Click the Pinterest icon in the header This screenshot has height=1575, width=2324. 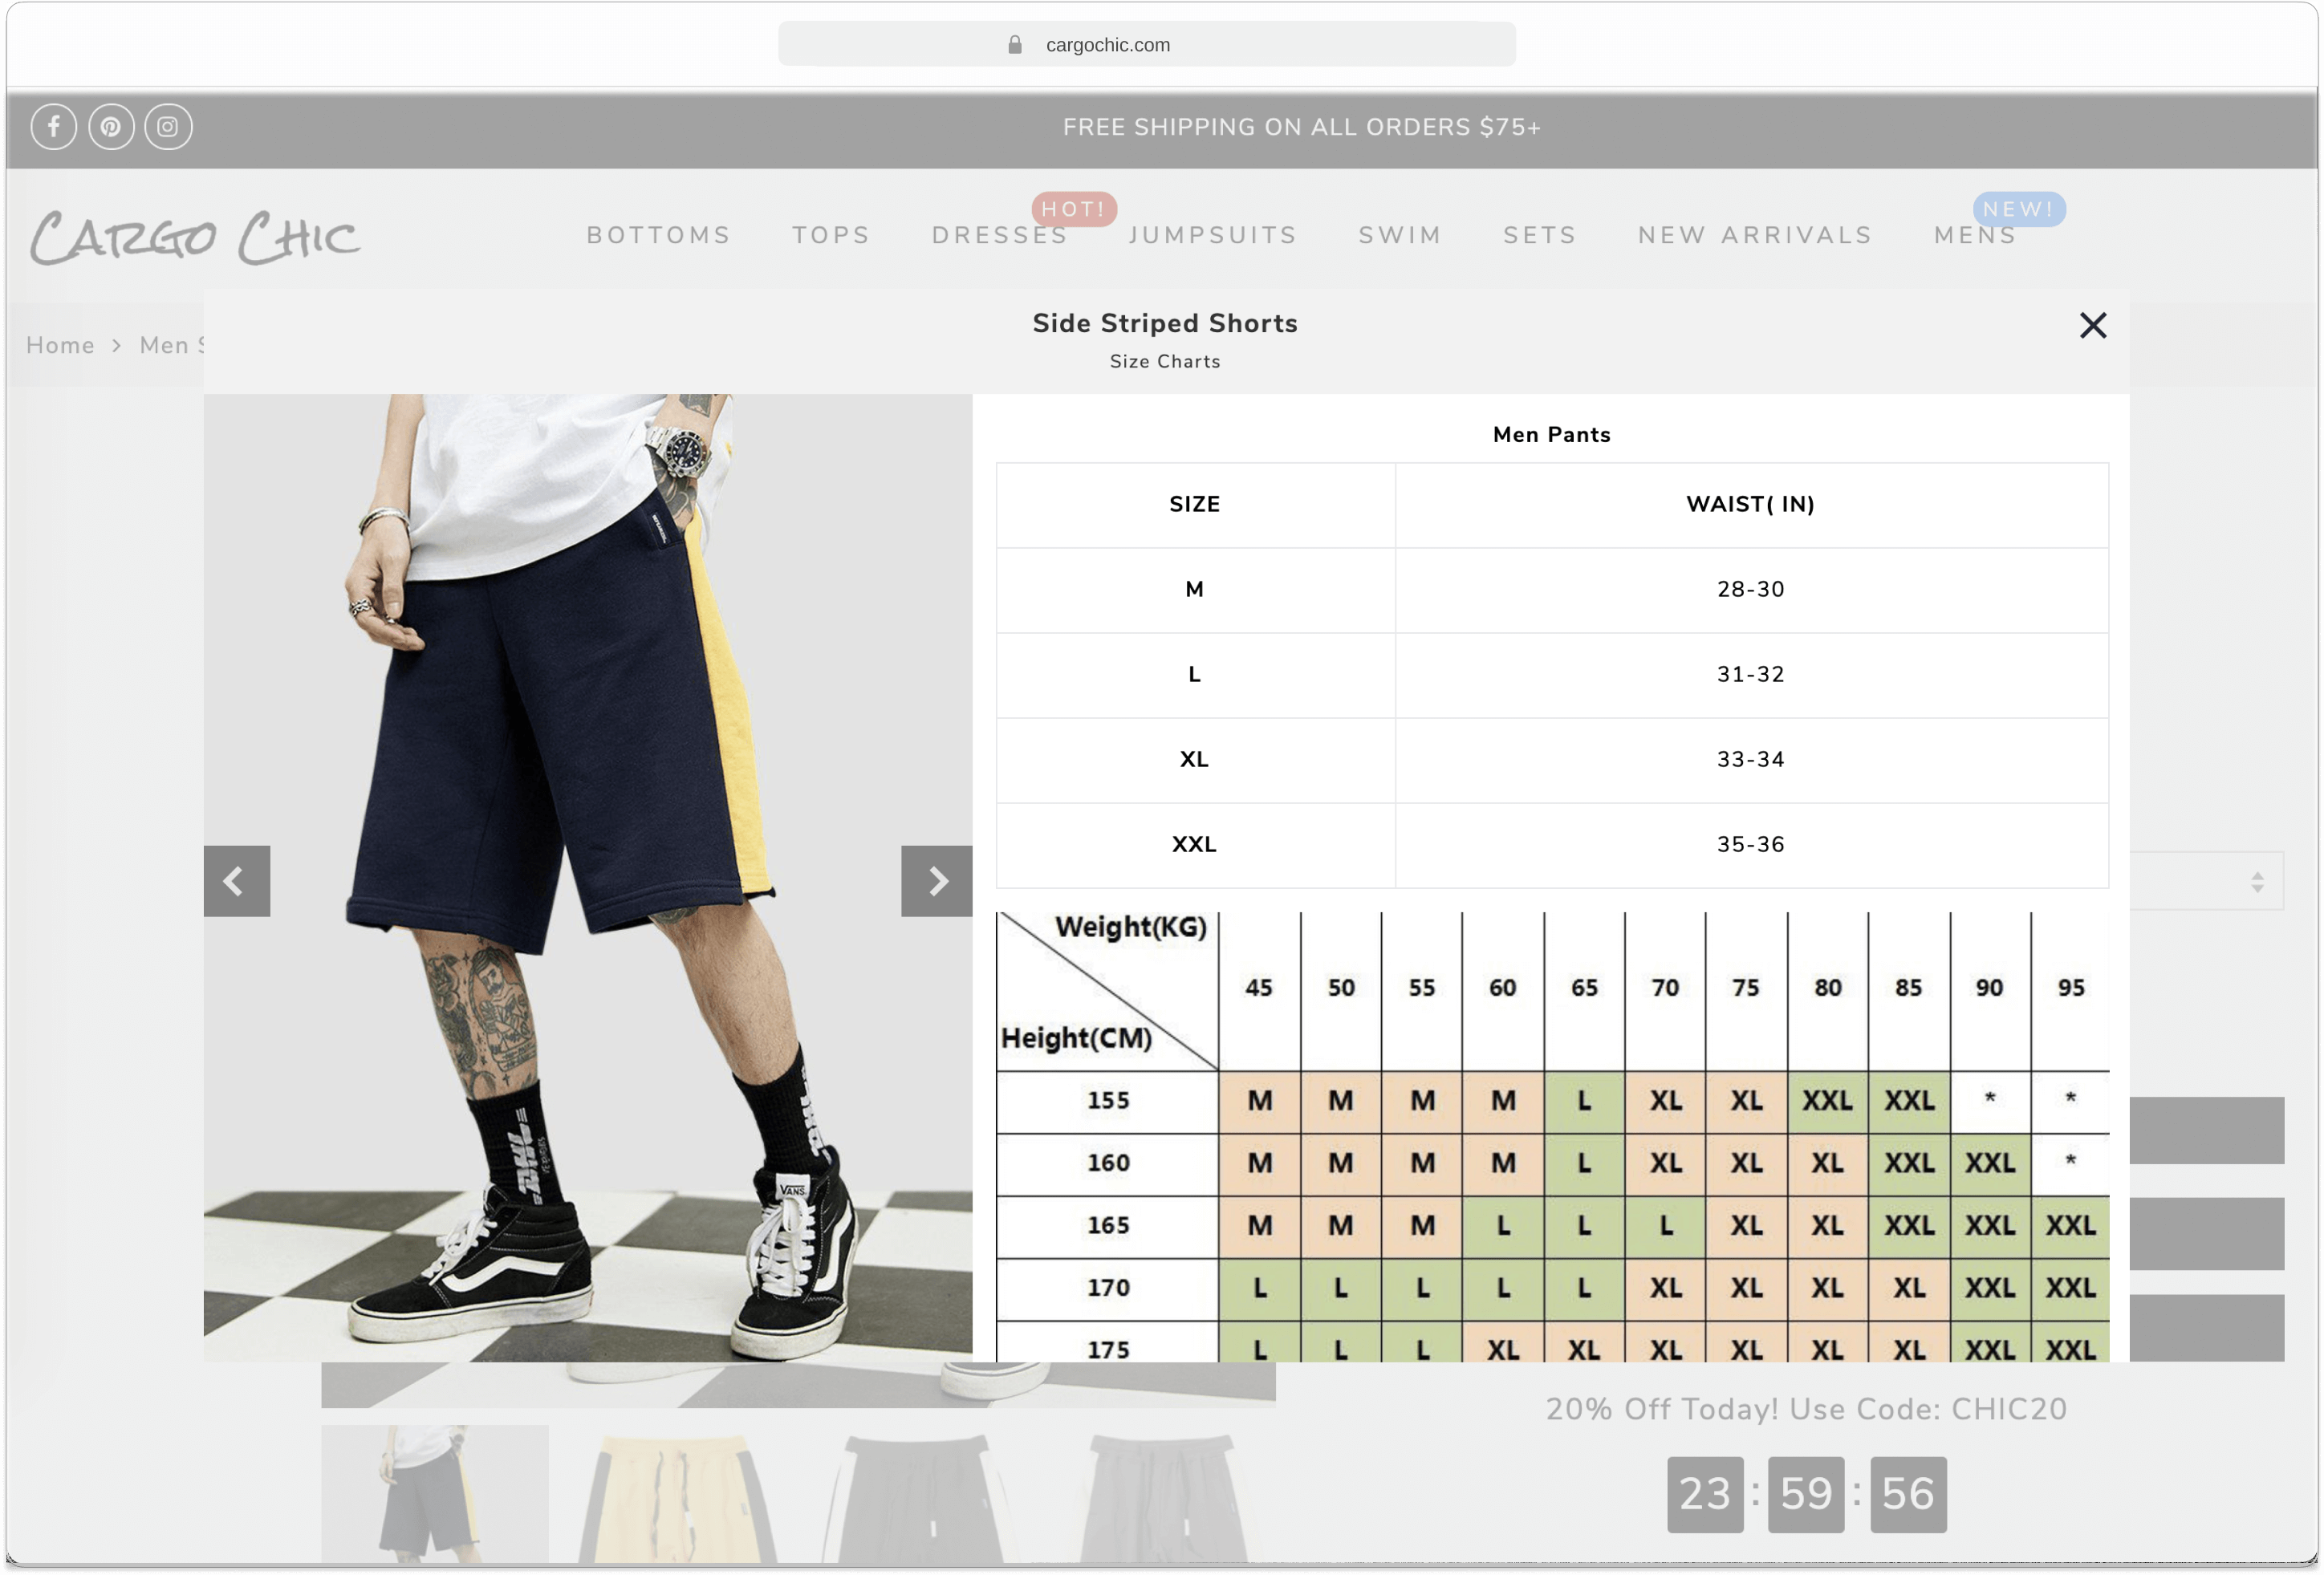tap(111, 126)
